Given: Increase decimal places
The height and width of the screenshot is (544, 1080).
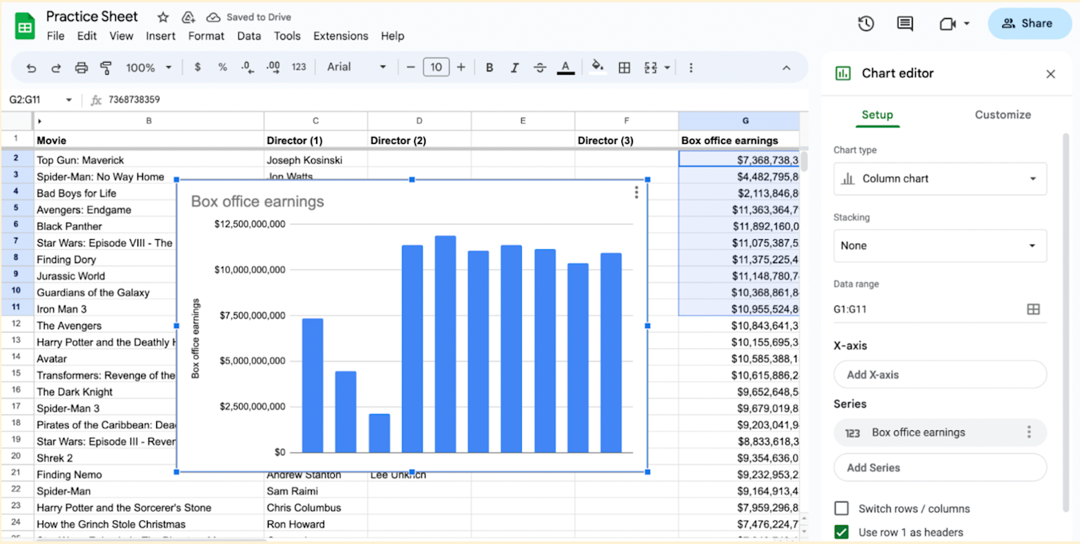Looking at the screenshot, I should click(x=273, y=67).
